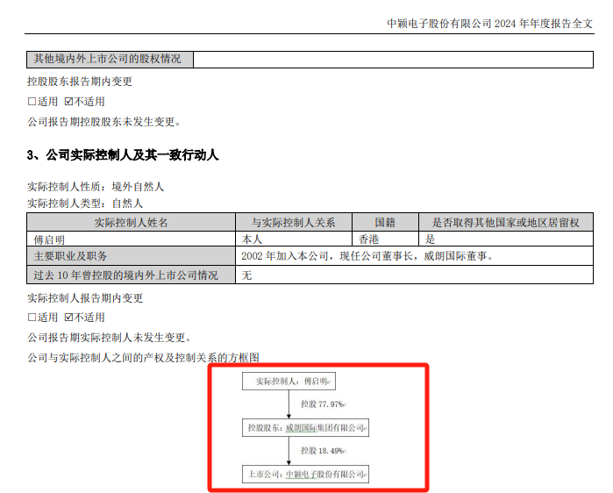613x493 pixels.
Task: Click the sentence 公司报告期控股股东未发生变更。
Action: [104, 122]
